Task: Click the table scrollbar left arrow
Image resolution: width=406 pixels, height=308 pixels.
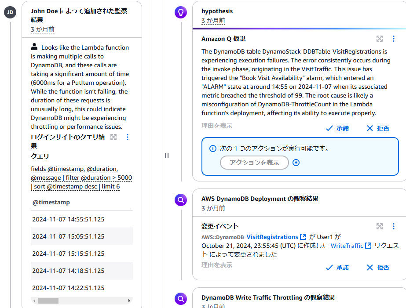Action: point(34,301)
